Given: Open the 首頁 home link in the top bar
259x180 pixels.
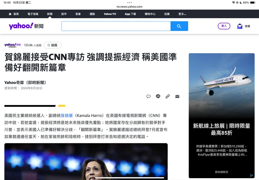Looking at the screenshot, I should point(14,14).
